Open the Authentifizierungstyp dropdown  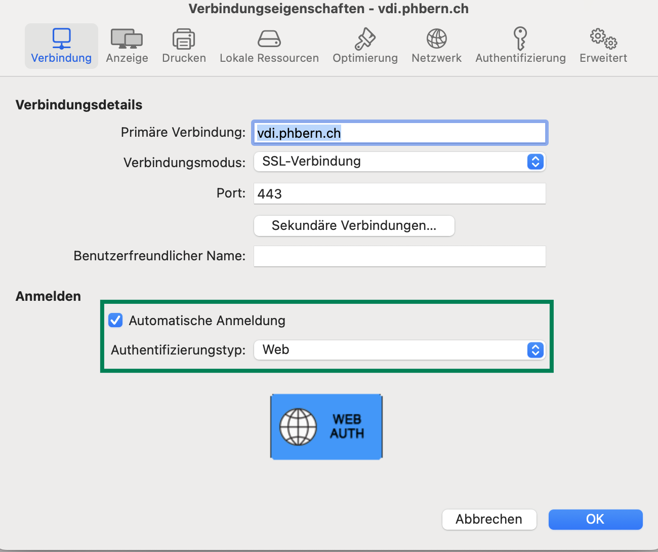click(535, 350)
